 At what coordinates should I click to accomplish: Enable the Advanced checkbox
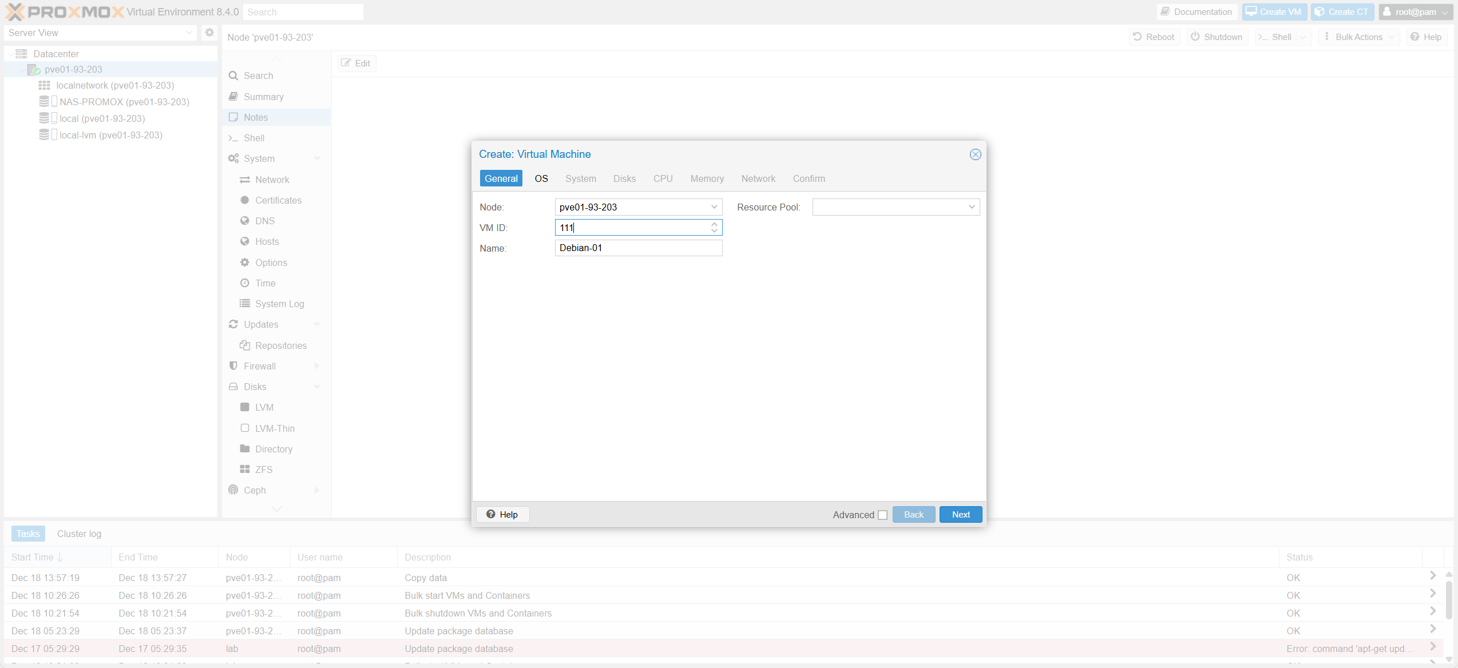(x=883, y=515)
